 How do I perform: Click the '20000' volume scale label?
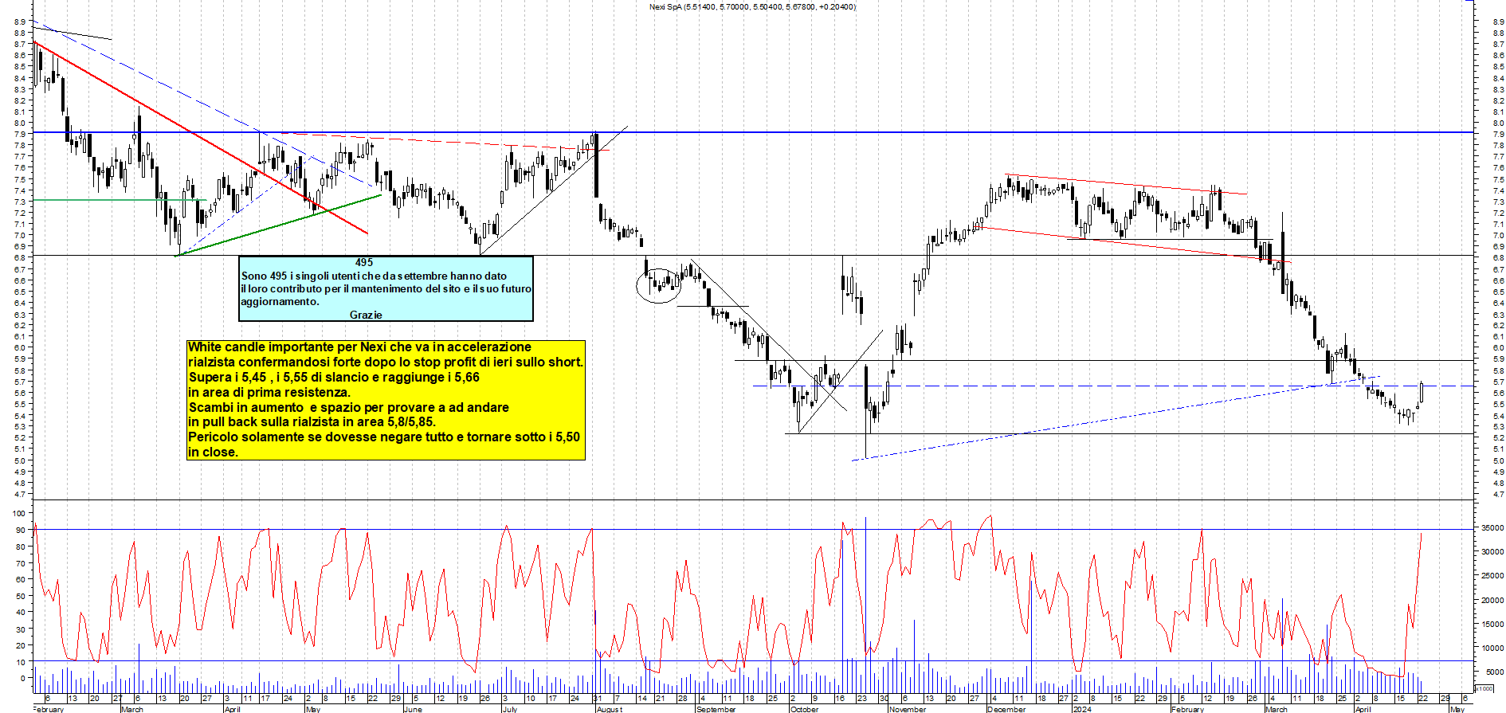pos(1492,601)
